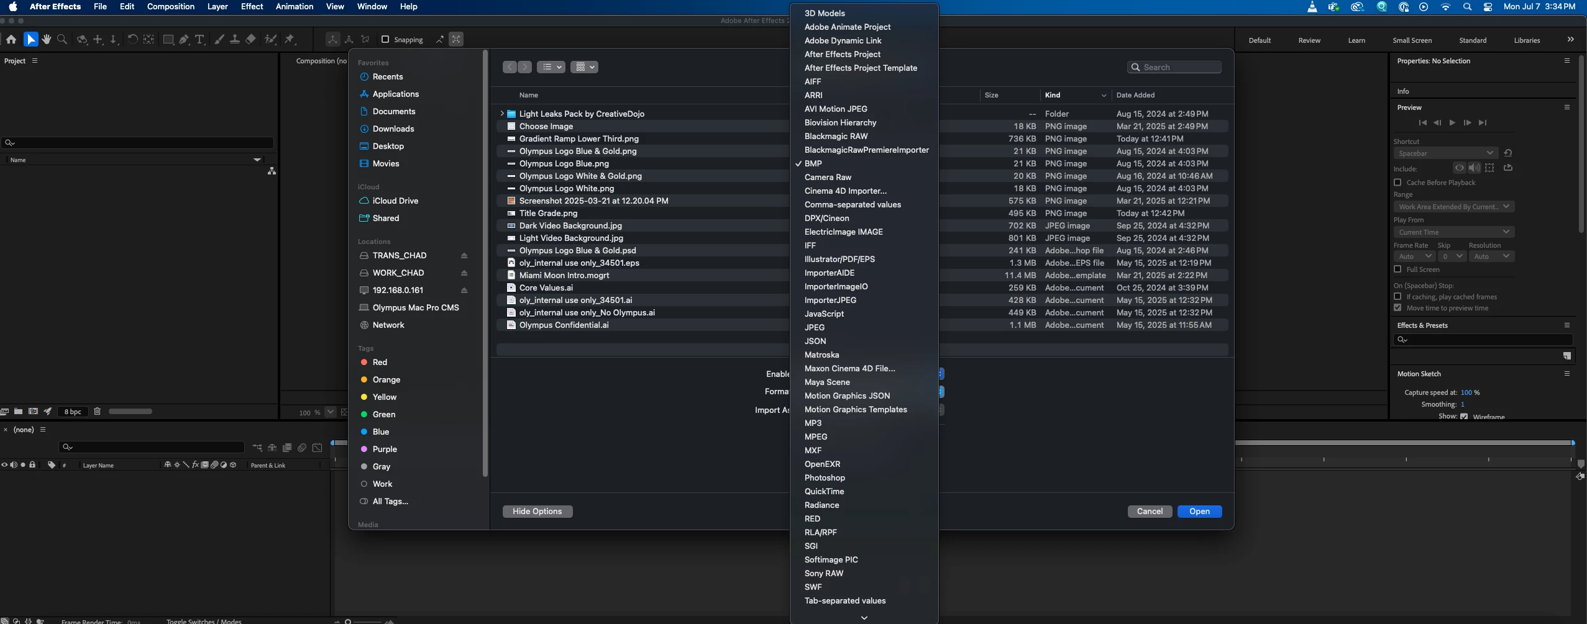1587x624 pixels.
Task: Create a new composition from Project panel
Action: (33, 412)
